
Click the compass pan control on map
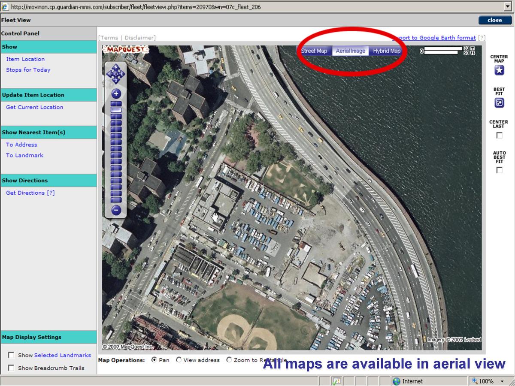(115, 74)
